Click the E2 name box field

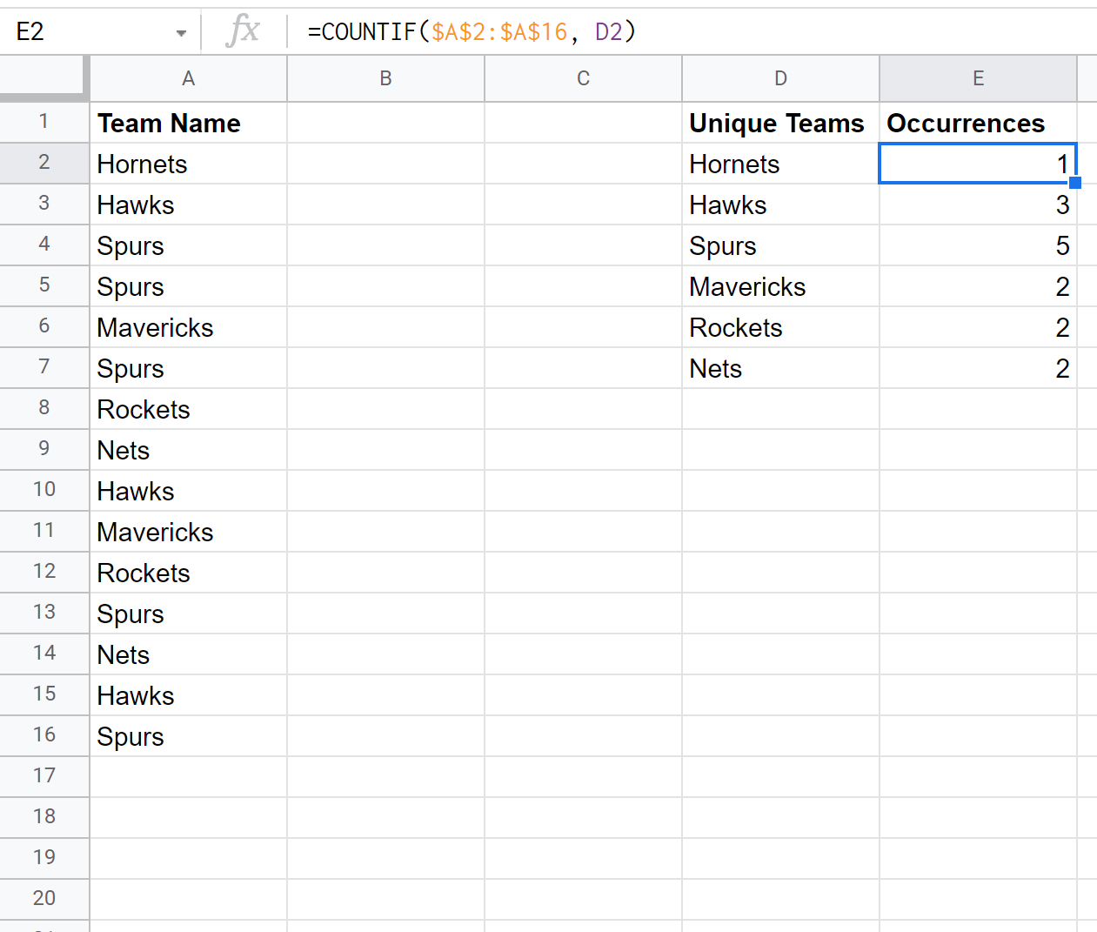tap(87, 32)
